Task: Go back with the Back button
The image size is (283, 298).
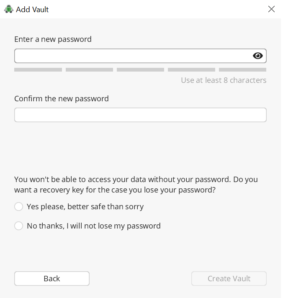Action: [52, 279]
